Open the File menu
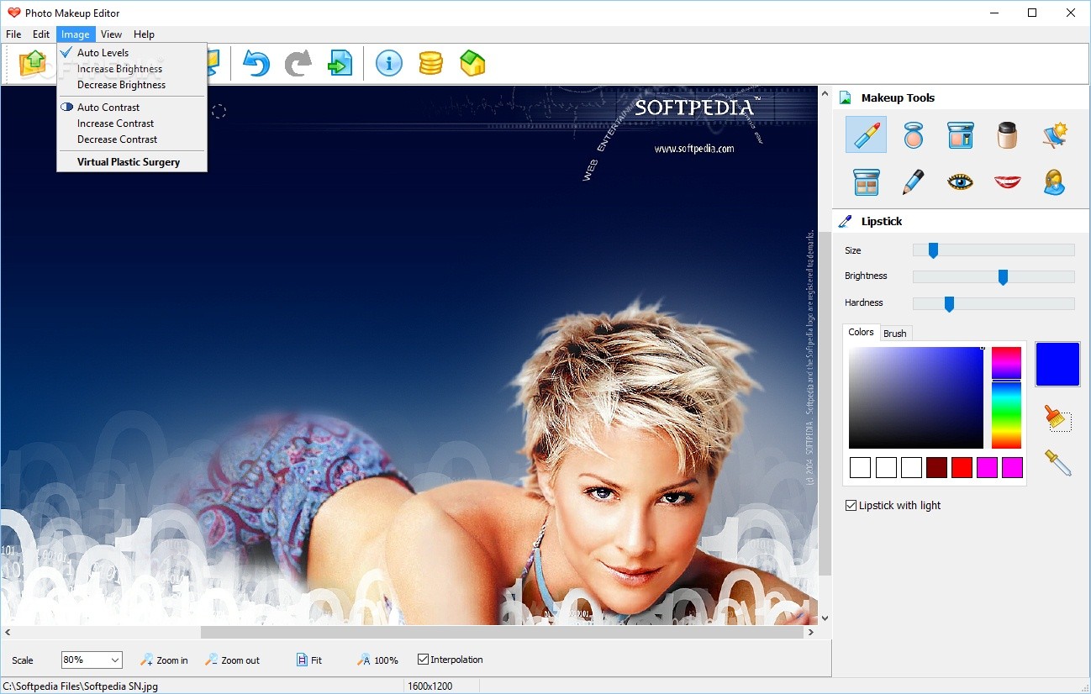 pyautogui.click(x=13, y=34)
